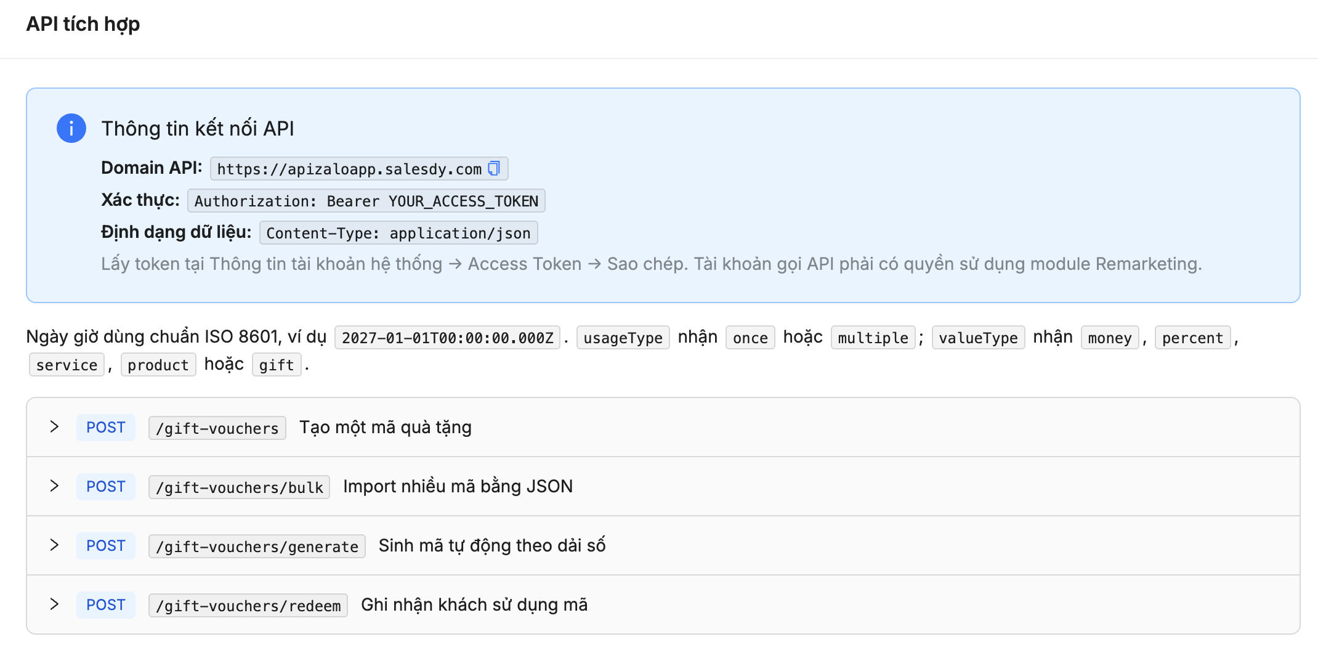Click the service code tag
Screen dimensions: 1318x647
[67, 365]
